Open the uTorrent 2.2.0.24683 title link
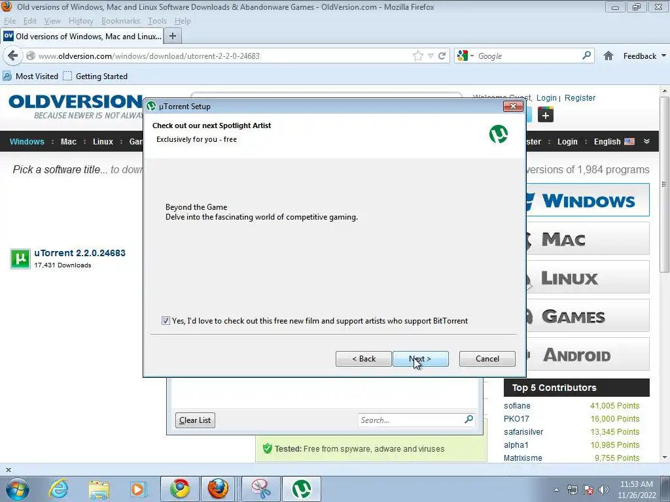The height and width of the screenshot is (502, 670). tap(80, 253)
